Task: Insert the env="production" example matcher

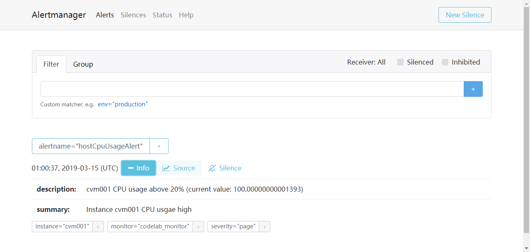Action: [x=123, y=104]
